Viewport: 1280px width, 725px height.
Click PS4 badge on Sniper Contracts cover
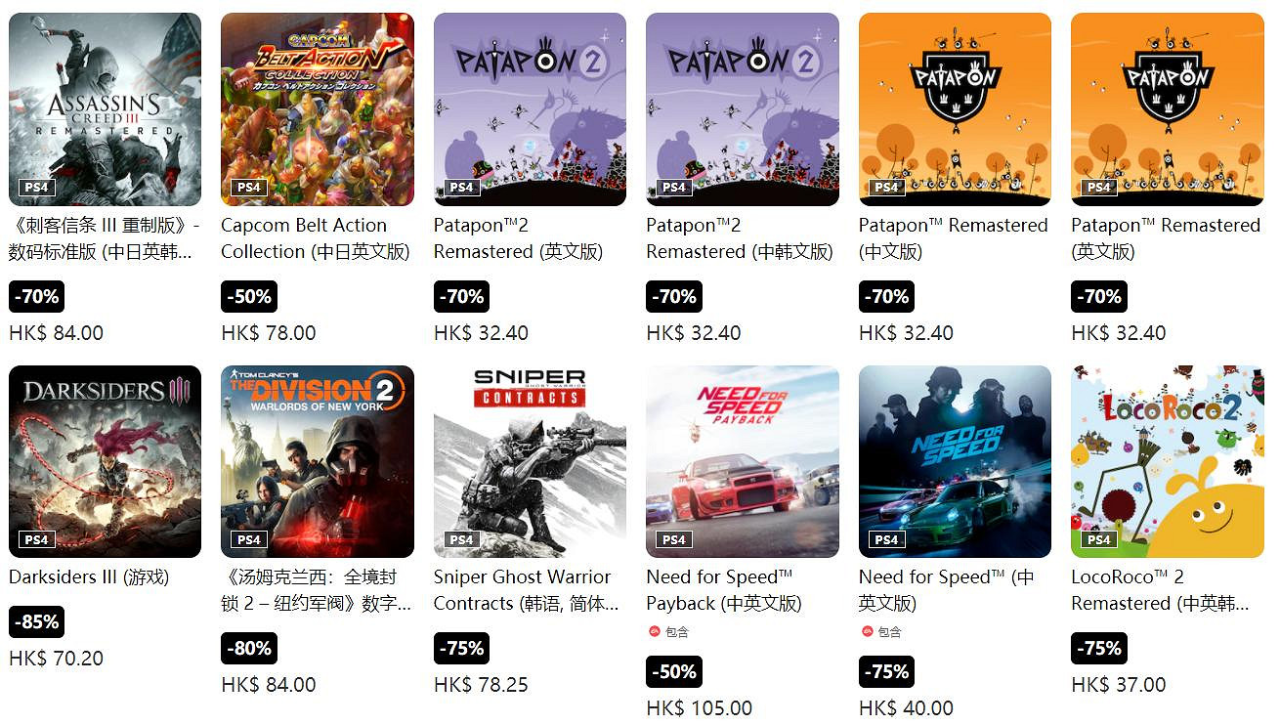pos(461,539)
